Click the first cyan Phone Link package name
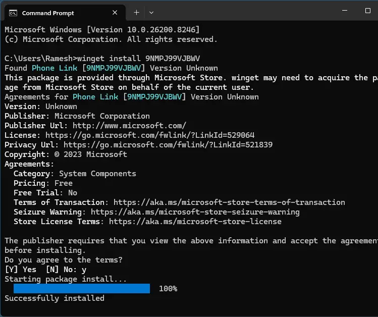The image size is (378, 317). pyautogui.click(x=55, y=68)
